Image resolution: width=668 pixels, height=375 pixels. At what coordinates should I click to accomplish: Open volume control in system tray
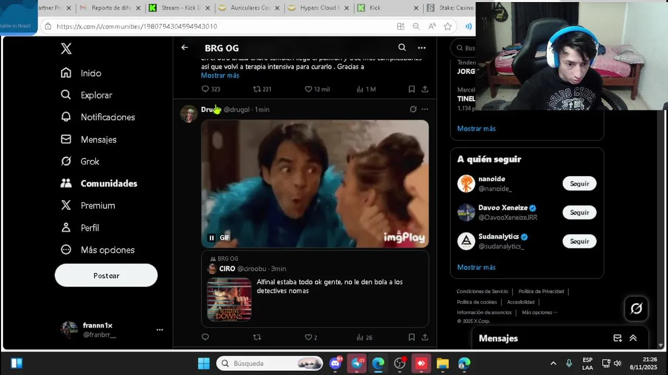tap(617, 363)
